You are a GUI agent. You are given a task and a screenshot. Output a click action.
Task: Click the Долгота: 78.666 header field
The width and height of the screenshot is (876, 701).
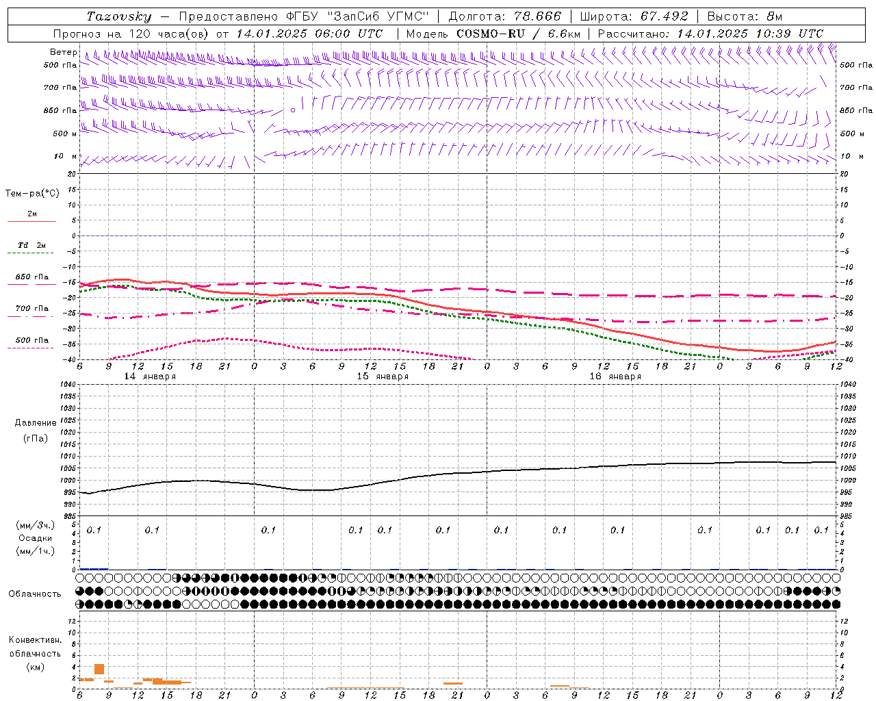pyautogui.click(x=504, y=16)
